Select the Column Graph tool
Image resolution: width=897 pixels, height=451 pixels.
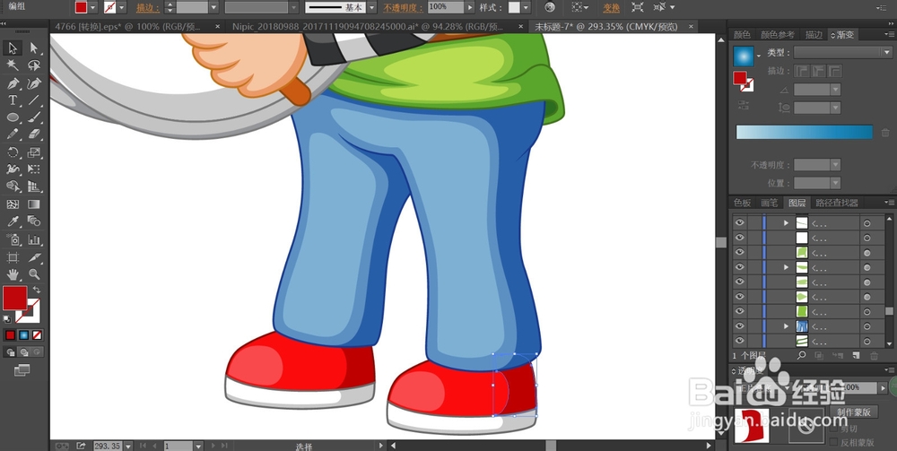point(34,239)
